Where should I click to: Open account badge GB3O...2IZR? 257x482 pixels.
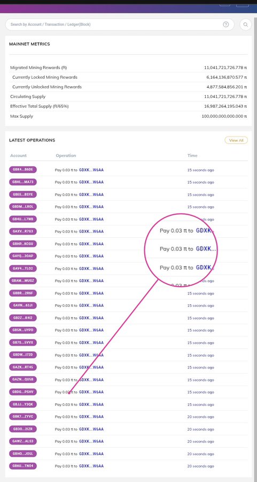click(23, 429)
